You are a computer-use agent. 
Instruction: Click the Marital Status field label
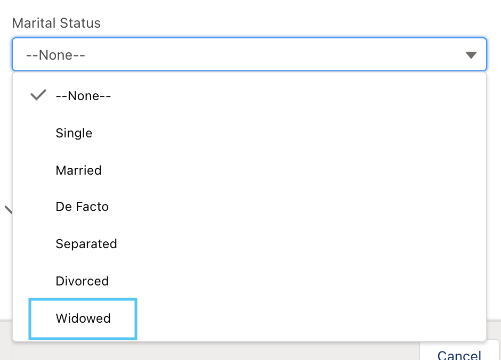click(56, 23)
